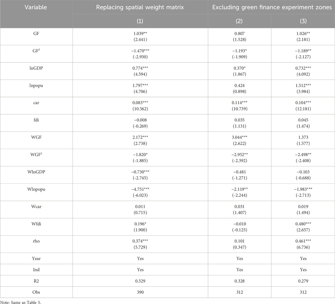Click the Excluding green finance experiment zones header

272,7
